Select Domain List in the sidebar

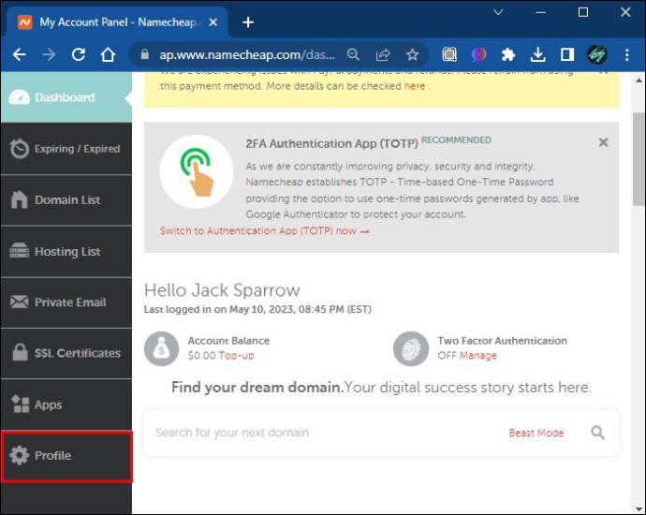(x=66, y=200)
